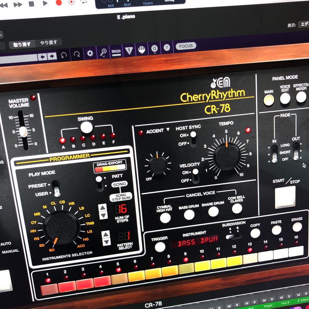Viewport: 309px width, 309px height.
Task: Click the PASTE button
Action: pyautogui.click(x=276, y=230)
